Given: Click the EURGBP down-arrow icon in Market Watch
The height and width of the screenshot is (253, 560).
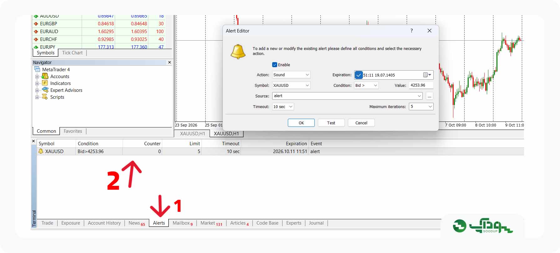Looking at the screenshot, I should pos(36,24).
